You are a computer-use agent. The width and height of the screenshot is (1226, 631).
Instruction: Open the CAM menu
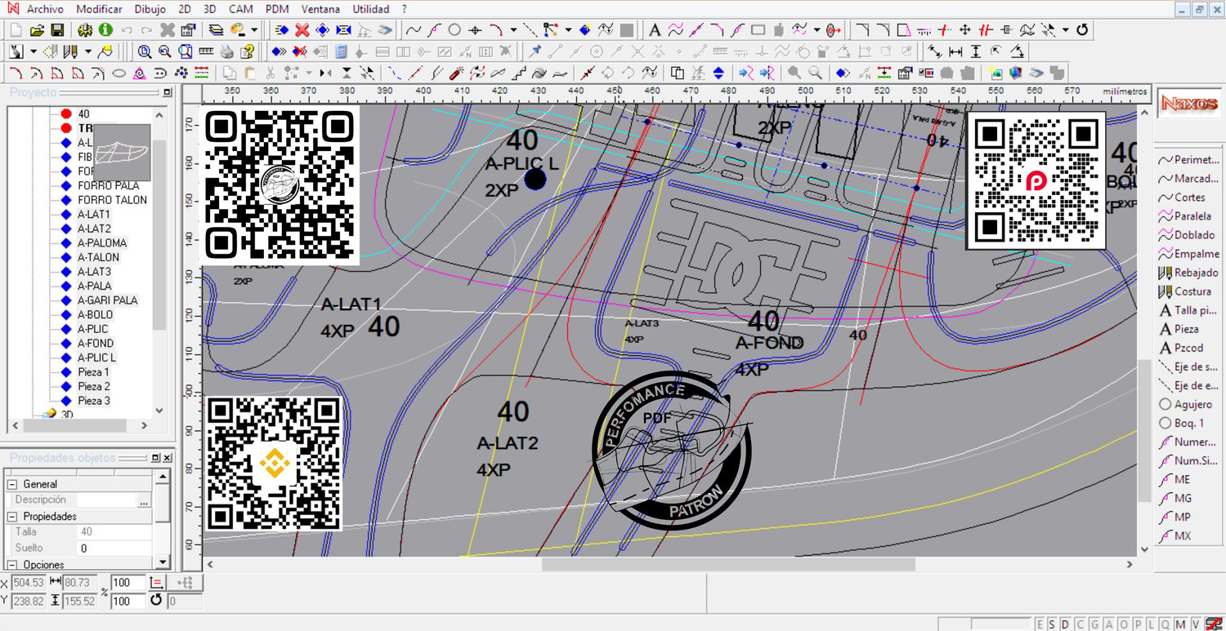pyautogui.click(x=240, y=9)
